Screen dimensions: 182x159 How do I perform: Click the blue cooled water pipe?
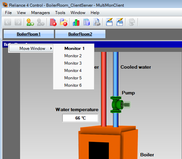116,74
